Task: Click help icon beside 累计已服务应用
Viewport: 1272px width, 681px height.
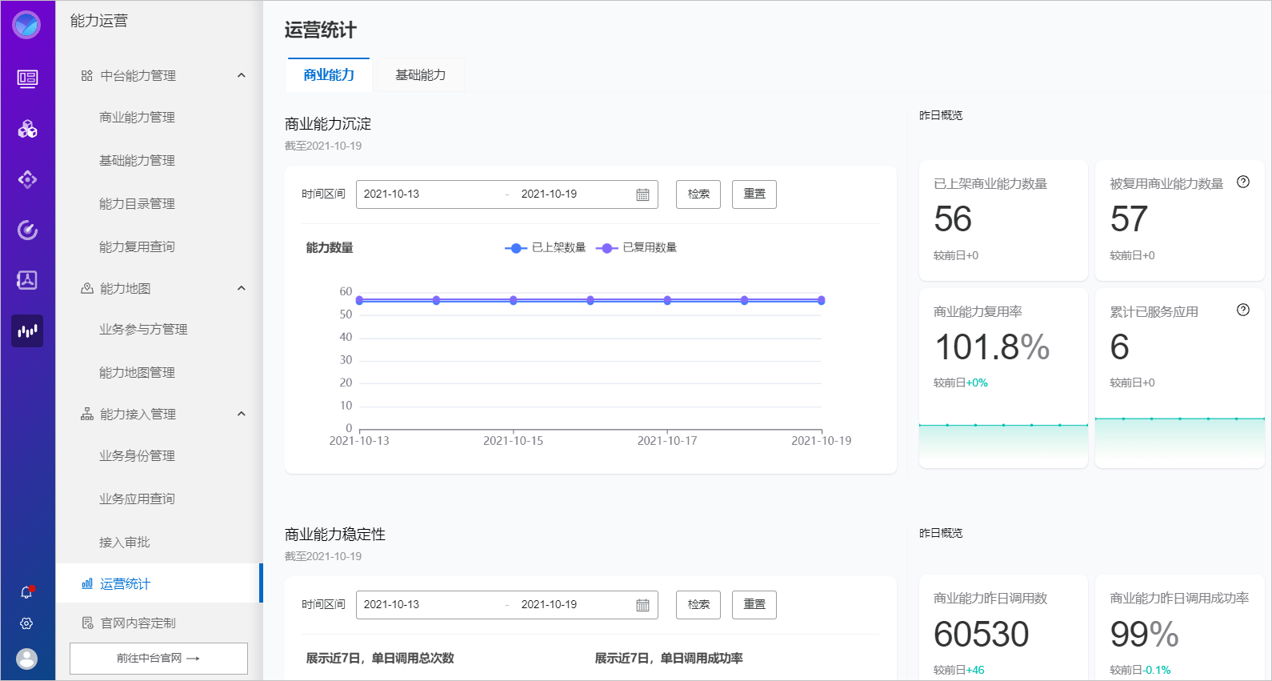Action: coord(1243,310)
